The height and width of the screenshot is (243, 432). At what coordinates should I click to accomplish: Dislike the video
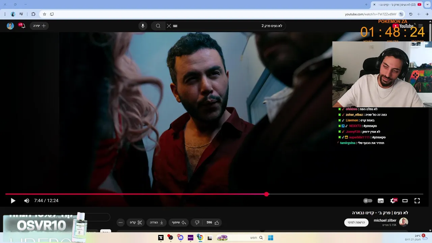pyautogui.click(x=197, y=222)
